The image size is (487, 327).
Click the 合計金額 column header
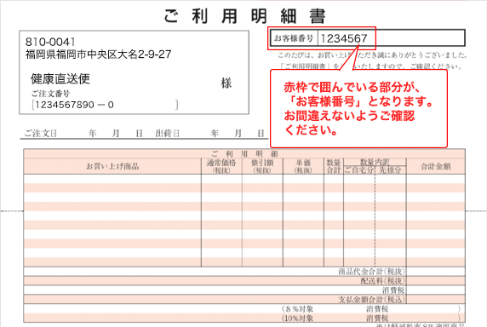coord(435,166)
